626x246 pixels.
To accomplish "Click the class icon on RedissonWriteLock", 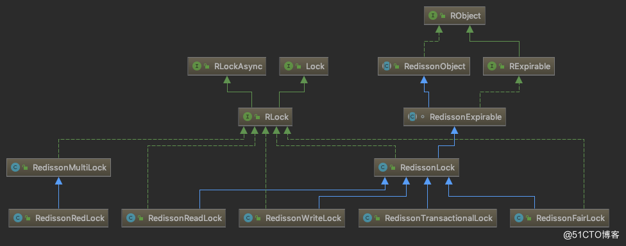I will (x=248, y=218).
